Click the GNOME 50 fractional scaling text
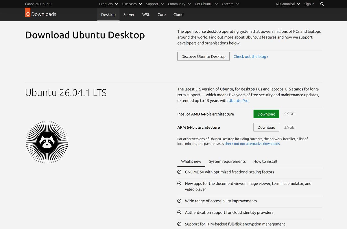 [230, 172]
